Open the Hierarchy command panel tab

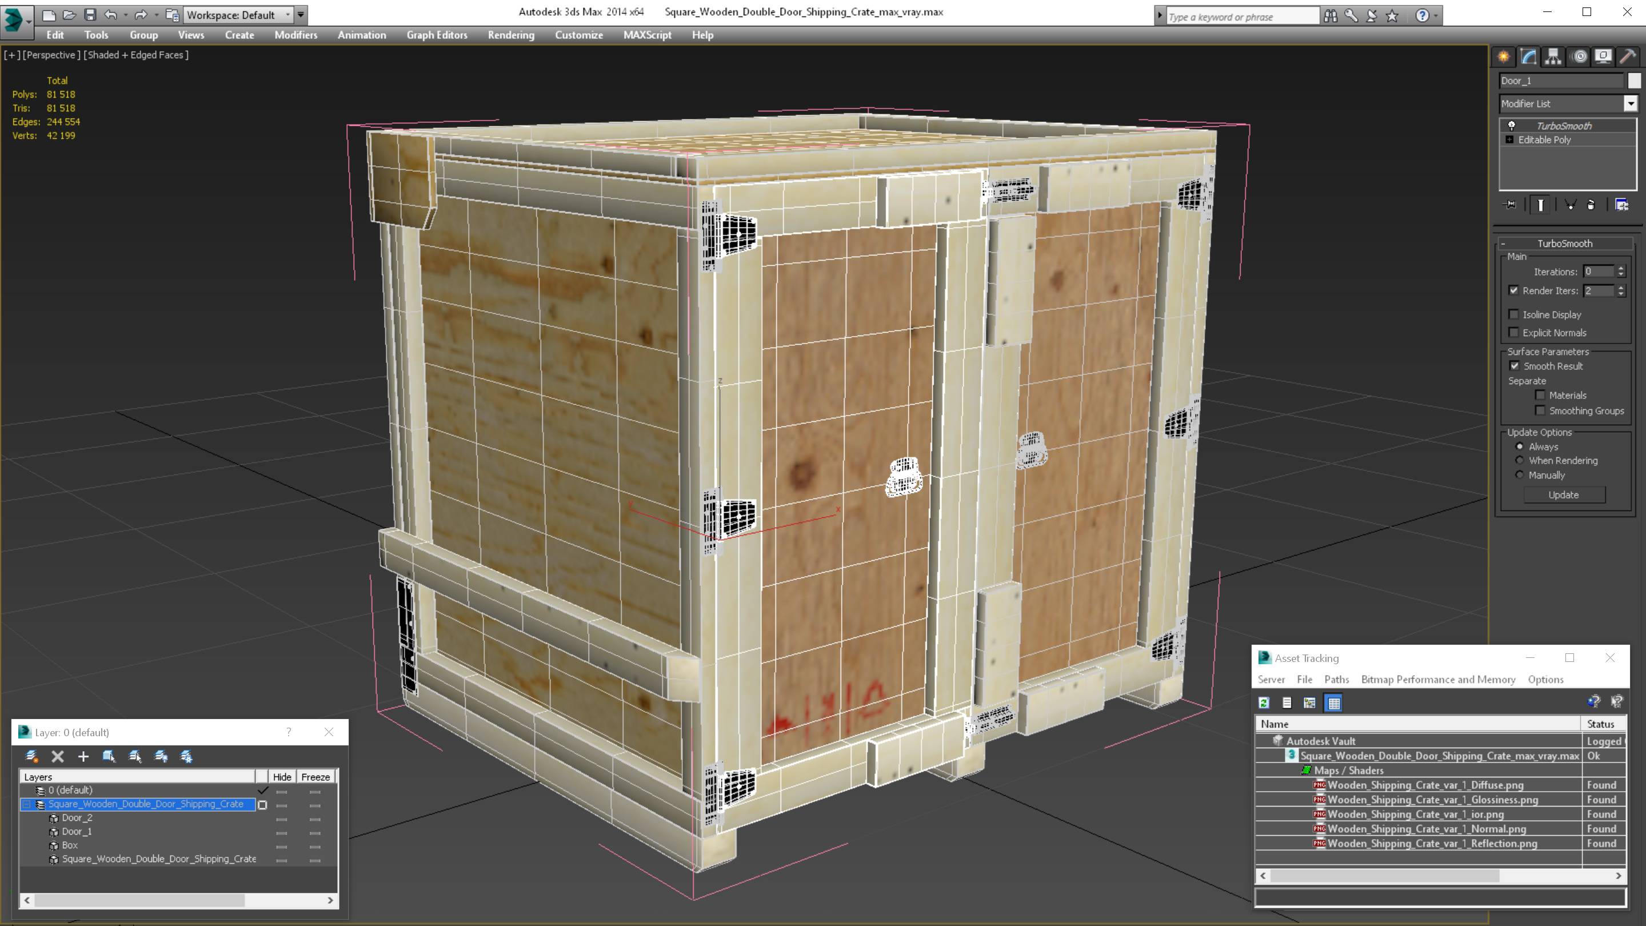pyautogui.click(x=1553, y=57)
